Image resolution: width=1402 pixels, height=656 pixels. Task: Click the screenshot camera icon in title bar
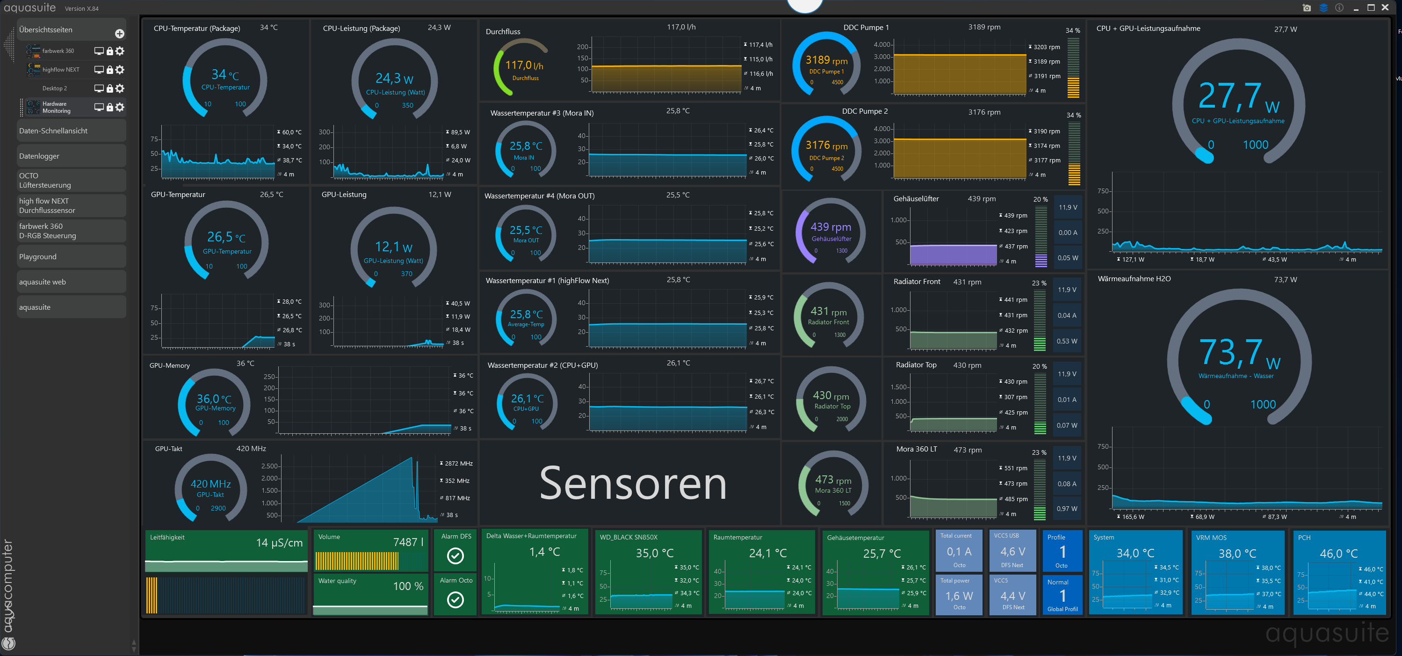pyautogui.click(x=1307, y=7)
